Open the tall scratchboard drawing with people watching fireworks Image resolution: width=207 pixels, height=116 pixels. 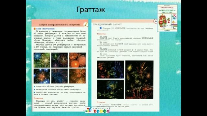point(139,80)
